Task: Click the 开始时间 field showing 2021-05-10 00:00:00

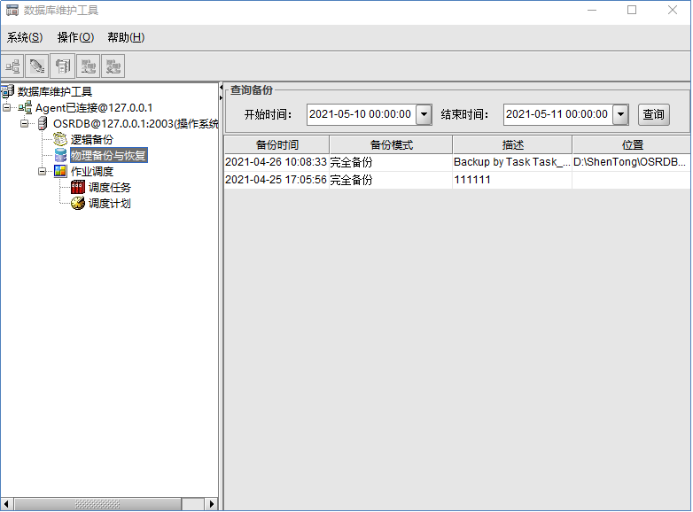Action: coord(362,115)
